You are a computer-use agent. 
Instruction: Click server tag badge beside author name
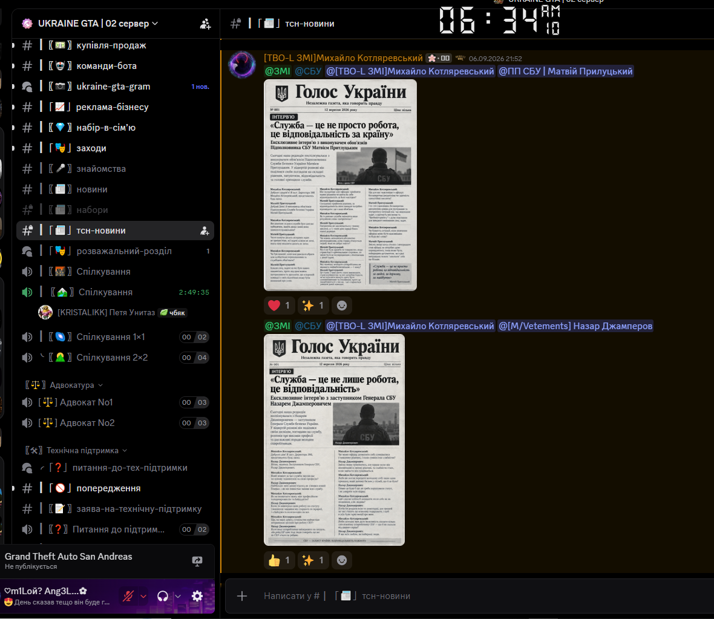click(x=439, y=58)
